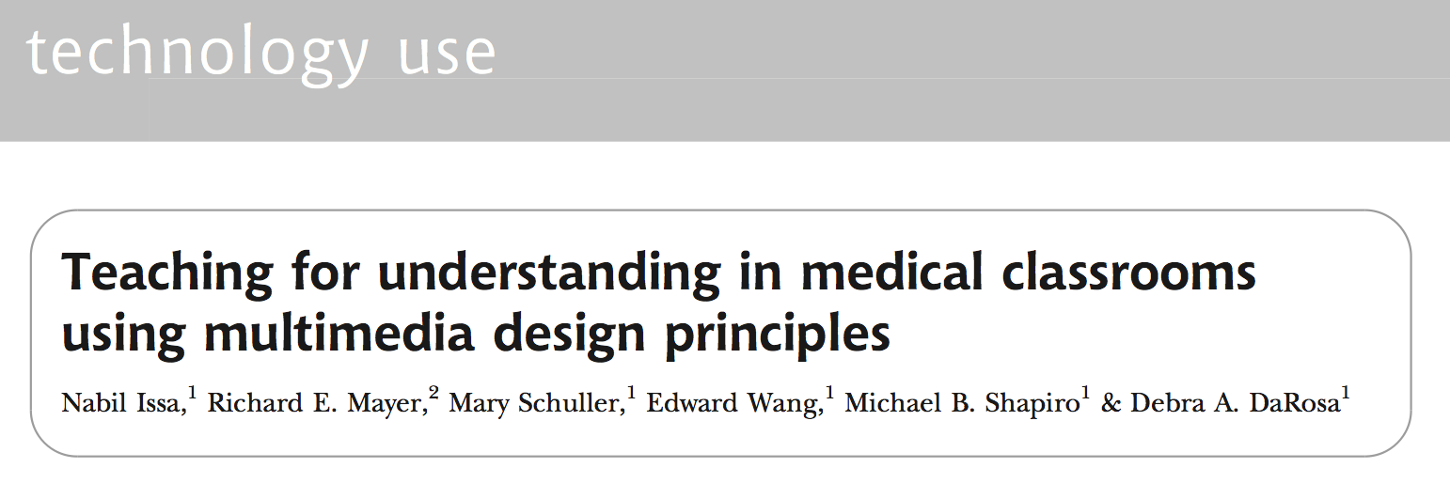Viewport: 1450px width, 499px height.
Task: Click the 'technology use' section heading
Action: coord(260,53)
